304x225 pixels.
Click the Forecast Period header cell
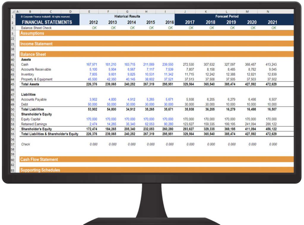pos(227,17)
